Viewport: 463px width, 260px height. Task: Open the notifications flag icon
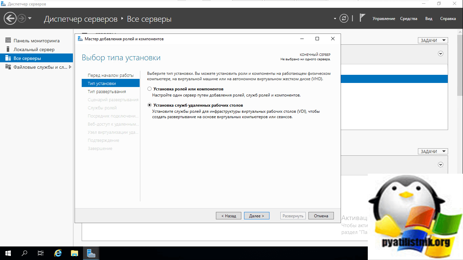click(x=362, y=18)
